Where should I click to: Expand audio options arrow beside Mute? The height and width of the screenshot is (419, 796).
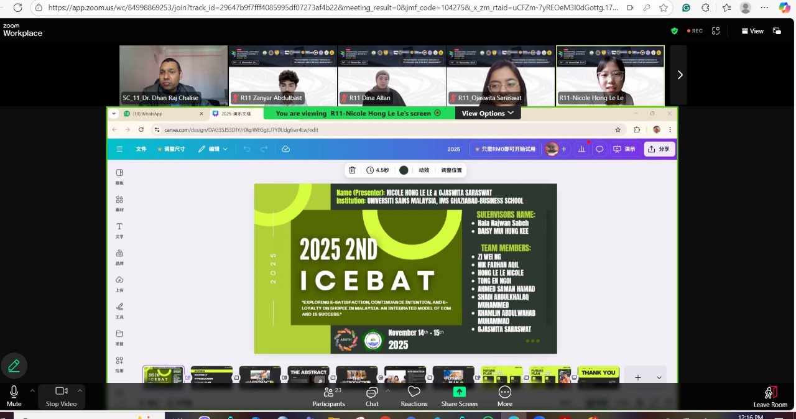pos(32,391)
